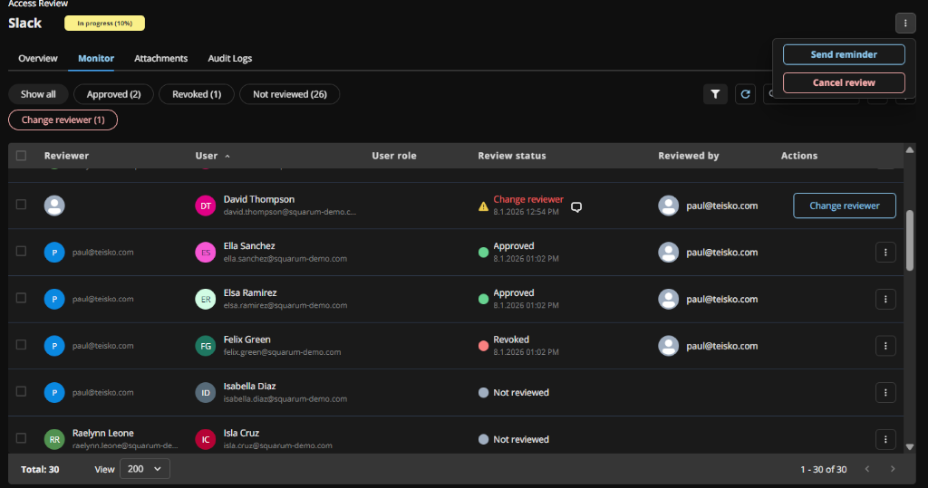Click david.thompson@squarum-demo email text
Screen dimensions: 928x488
click(x=290, y=212)
